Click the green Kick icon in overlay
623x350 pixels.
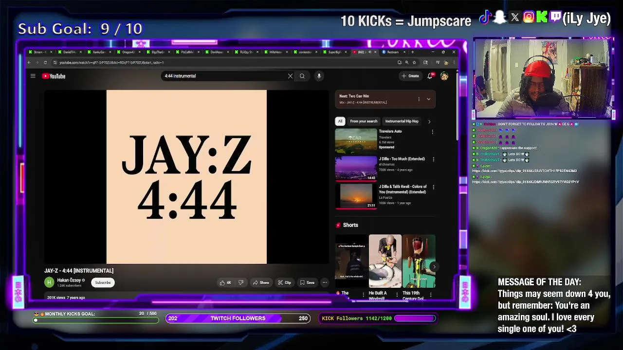pyautogui.click(x=542, y=18)
